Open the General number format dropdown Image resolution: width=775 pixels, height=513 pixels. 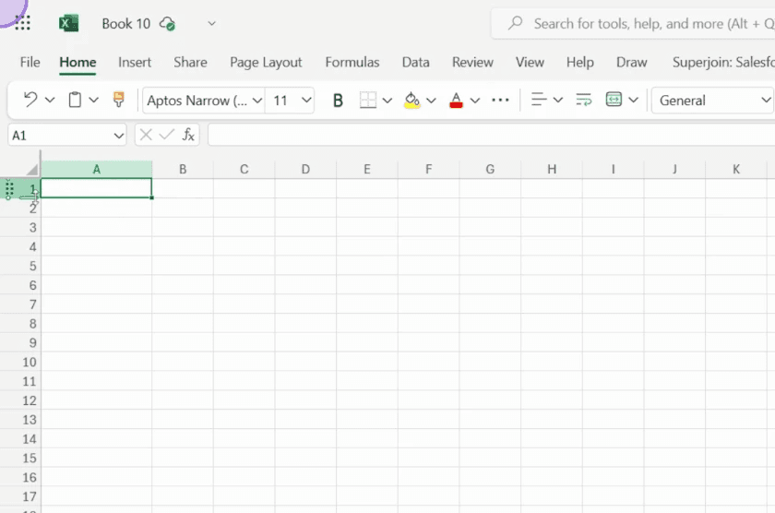(712, 101)
